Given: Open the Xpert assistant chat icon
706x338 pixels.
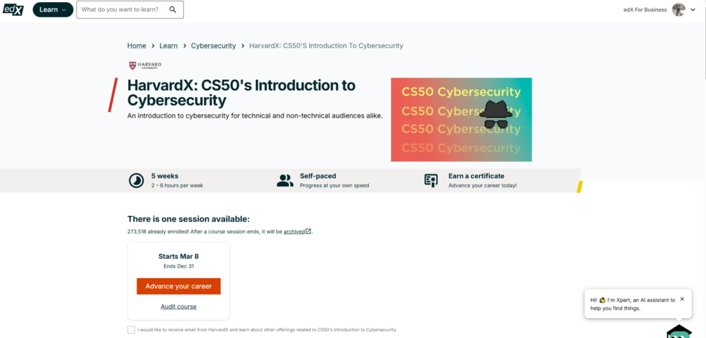Looking at the screenshot, I should [x=679, y=332].
